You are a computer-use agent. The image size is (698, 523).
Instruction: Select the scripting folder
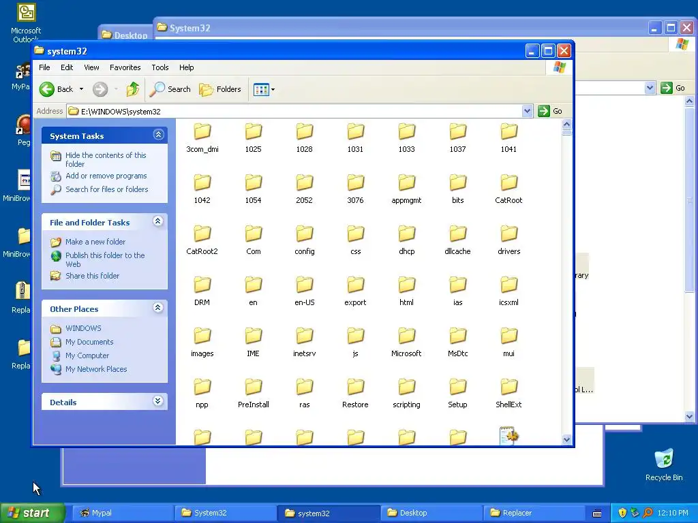click(406, 394)
